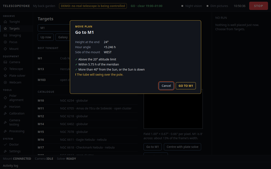Open Mount via its crosshair icon

5,49
